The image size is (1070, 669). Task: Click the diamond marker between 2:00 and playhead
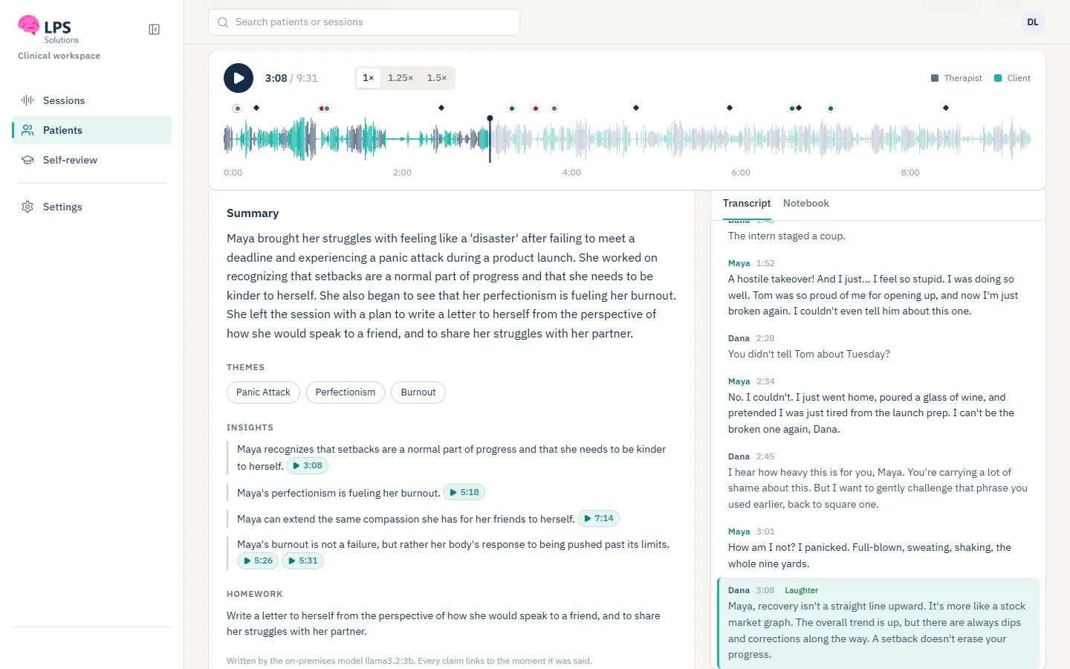(x=441, y=108)
